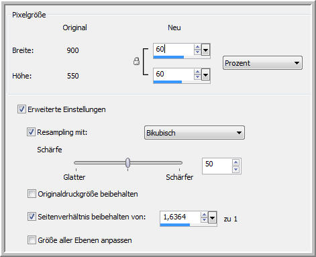Decrease the Seitenverhältnis value down arrow
316x257 pixels.
coord(204,219)
